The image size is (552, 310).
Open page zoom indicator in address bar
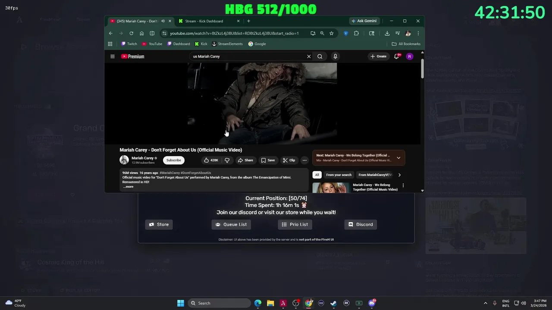322,33
